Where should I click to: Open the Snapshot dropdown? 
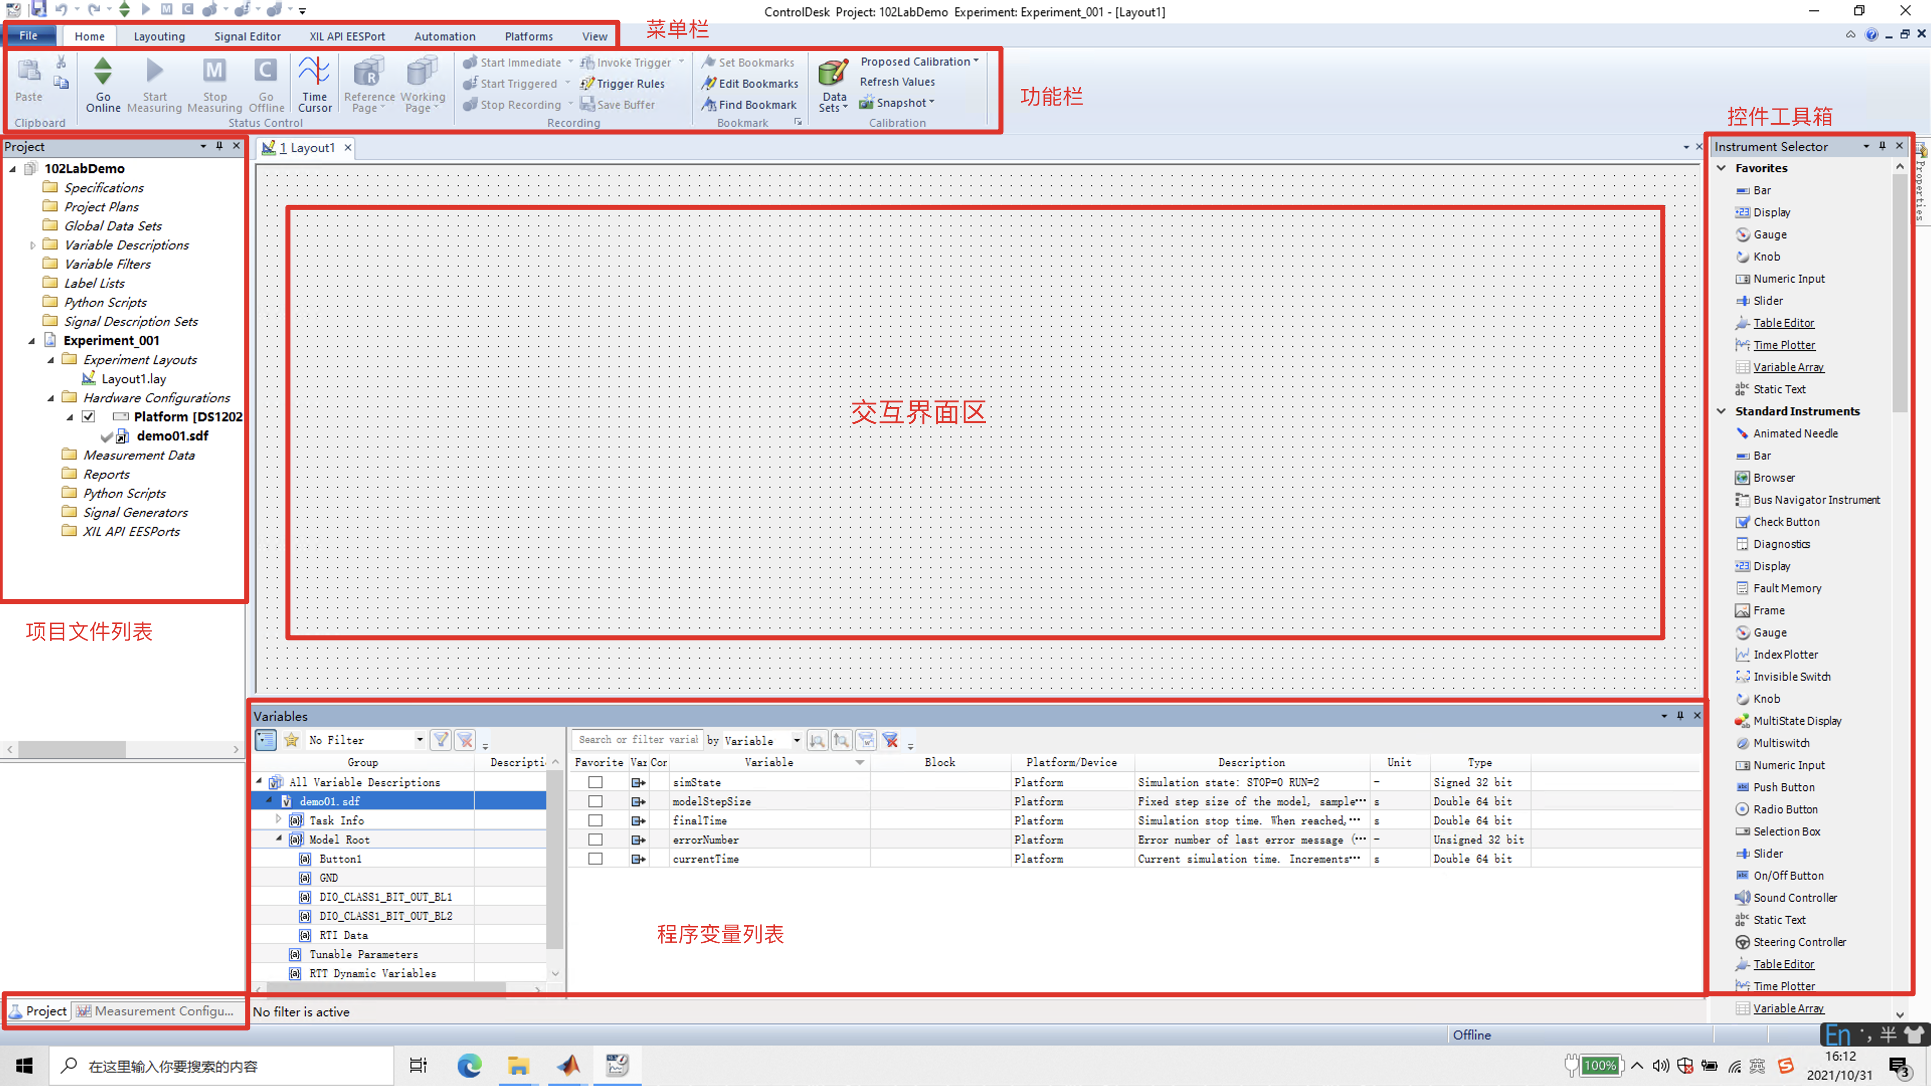[x=897, y=103]
